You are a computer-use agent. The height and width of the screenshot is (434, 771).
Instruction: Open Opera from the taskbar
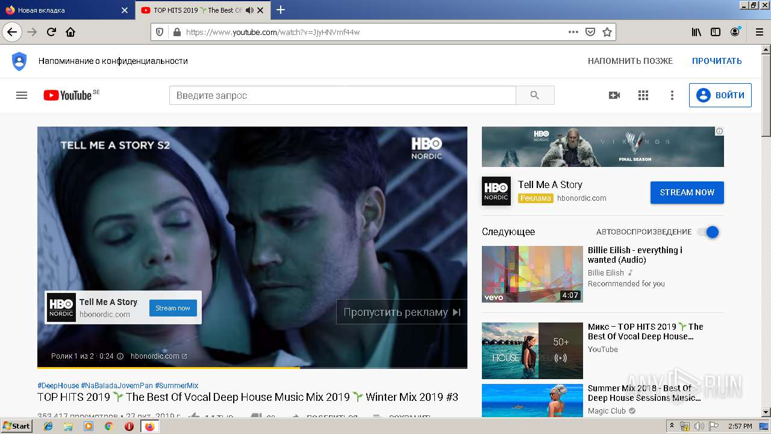pos(129,426)
